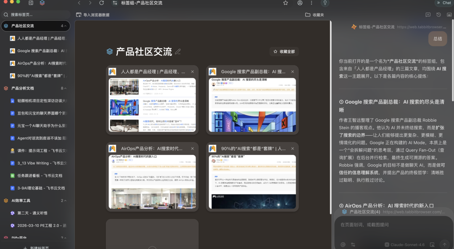Toggle the sidebar panel visibility

(31, 3)
